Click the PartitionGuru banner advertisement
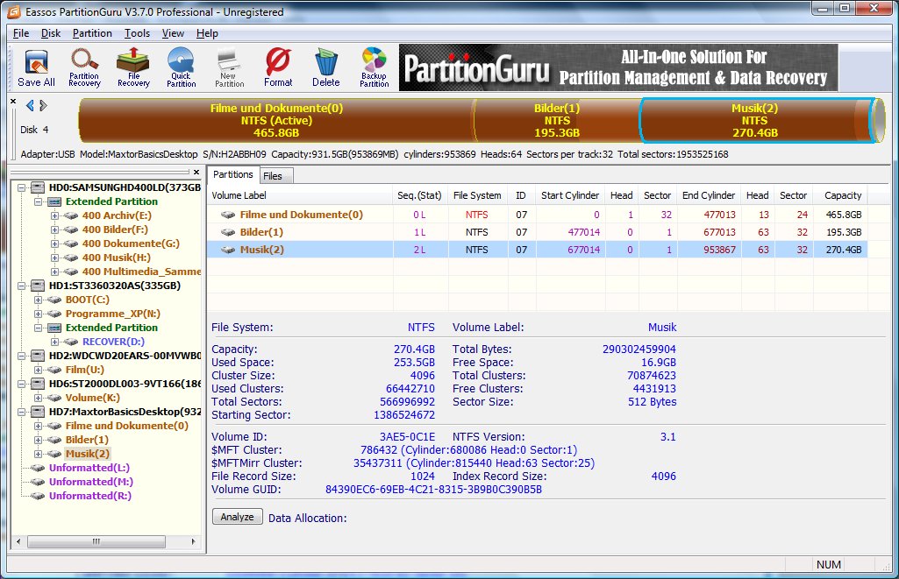This screenshot has width=899, height=579. tap(618, 67)
